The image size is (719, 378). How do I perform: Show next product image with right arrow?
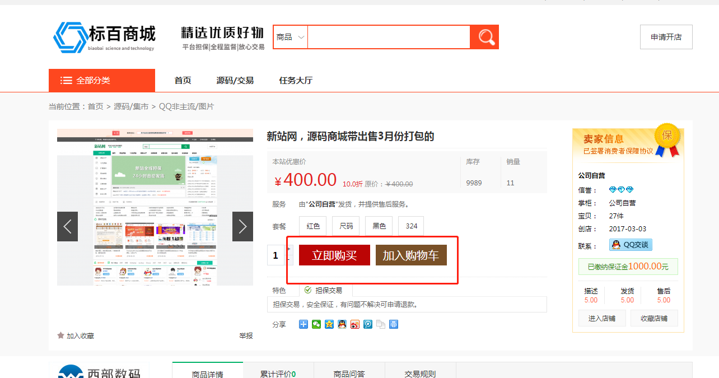click(242, 226)
